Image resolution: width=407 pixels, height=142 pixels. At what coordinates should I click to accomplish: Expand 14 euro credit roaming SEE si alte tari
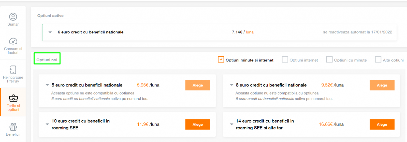[x=231, y=124]
